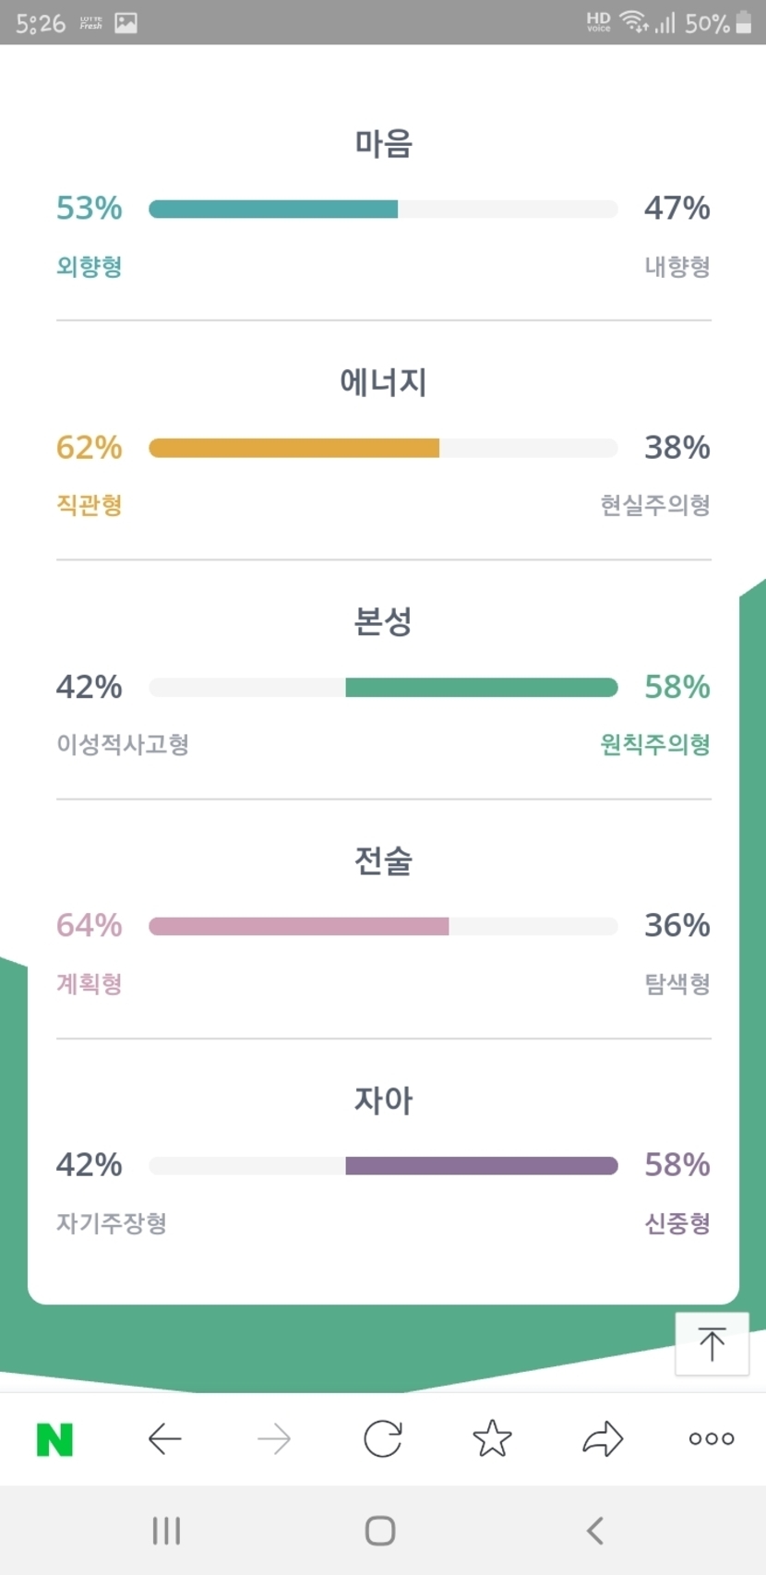Tap the 64% 계획형 percentage
This screenshot has width=766, height=1575.
point(90,925)
